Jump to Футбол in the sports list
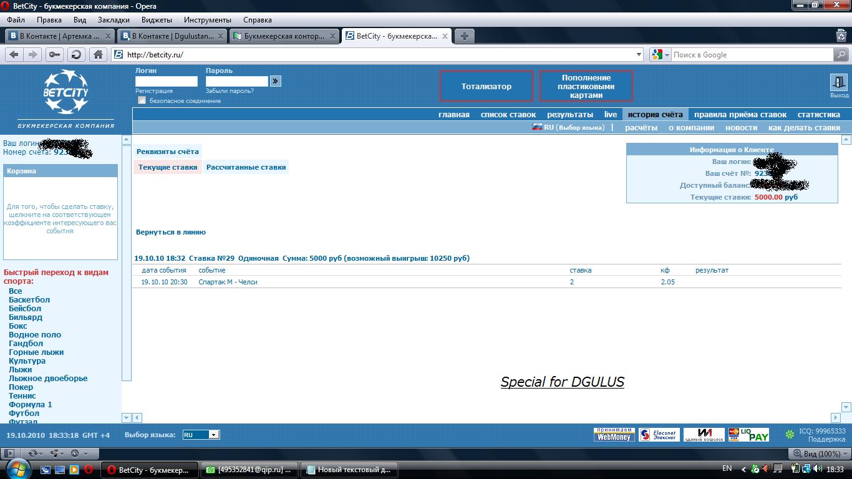 tap(24, 413)
